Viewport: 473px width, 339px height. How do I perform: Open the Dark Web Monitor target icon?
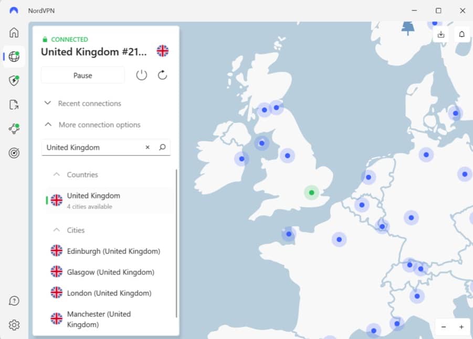[x=14, y=153]
